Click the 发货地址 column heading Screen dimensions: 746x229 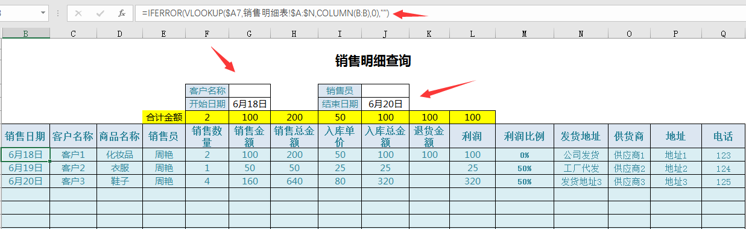tap(581, 136)
